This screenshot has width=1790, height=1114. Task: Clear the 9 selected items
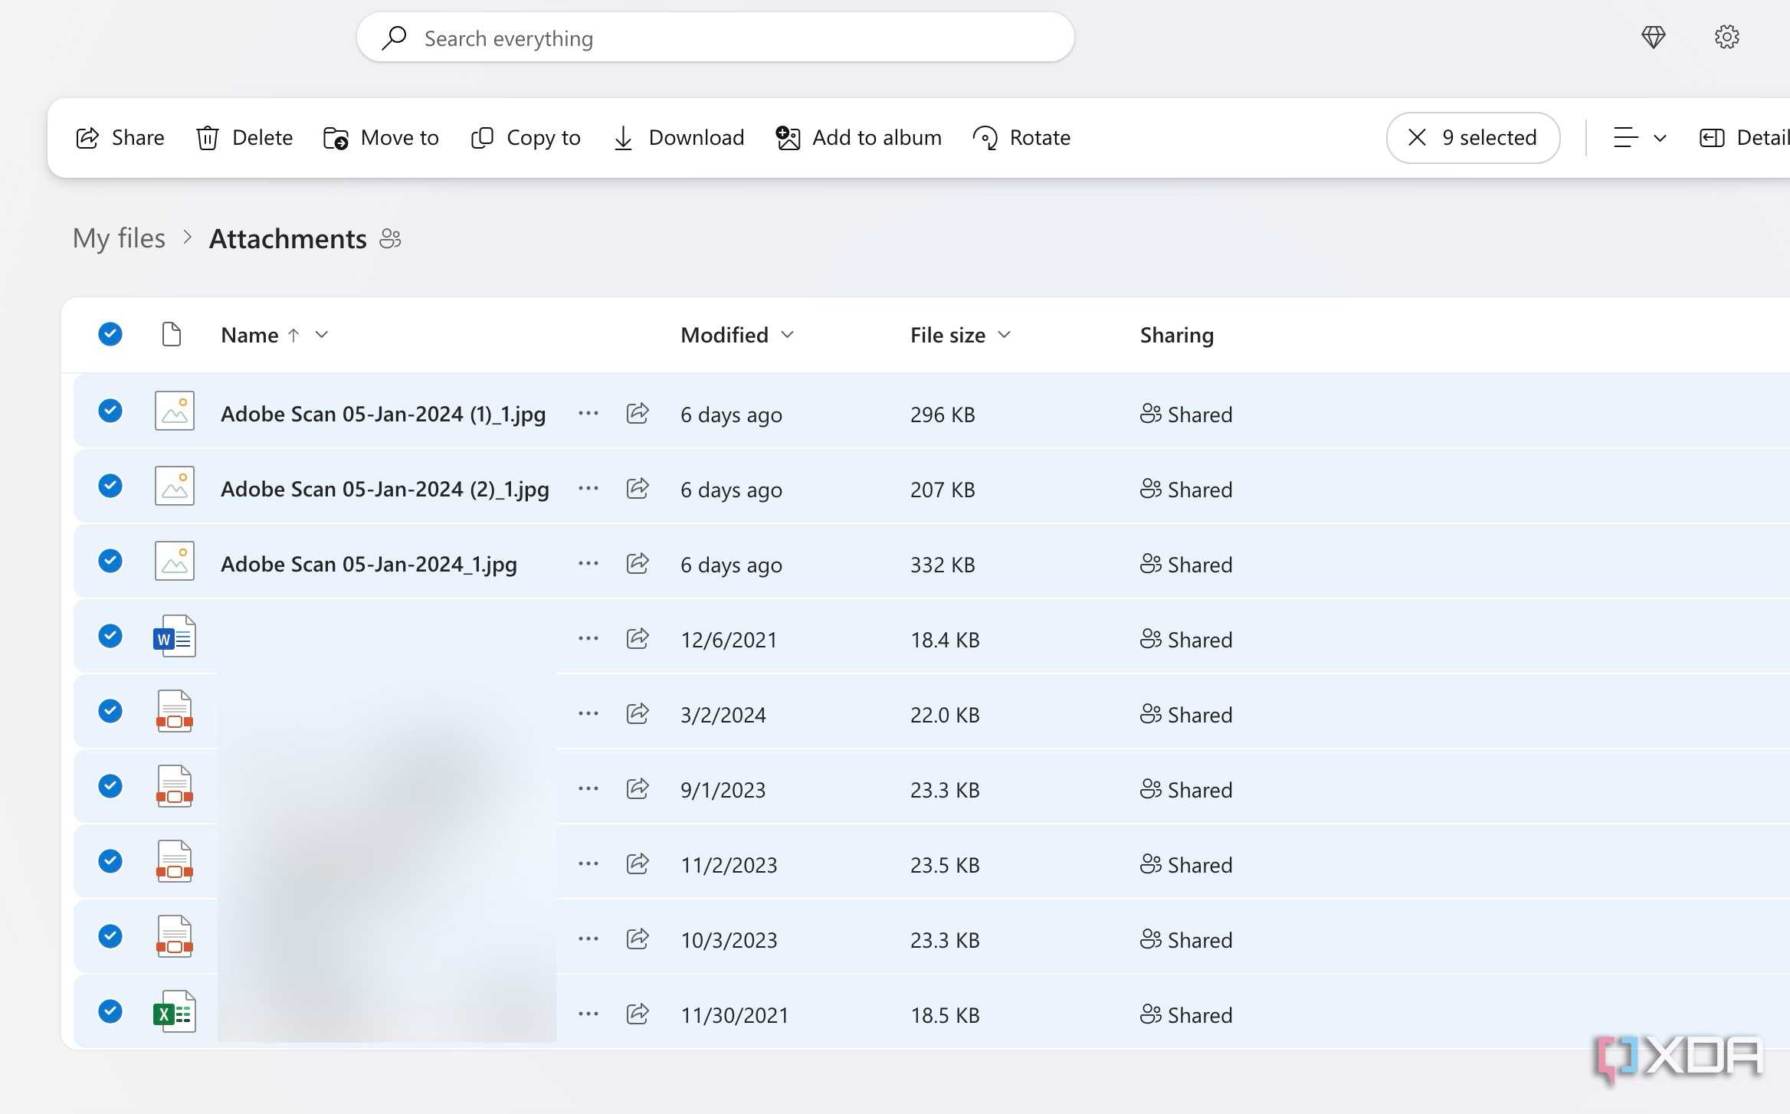(1473, 138)
